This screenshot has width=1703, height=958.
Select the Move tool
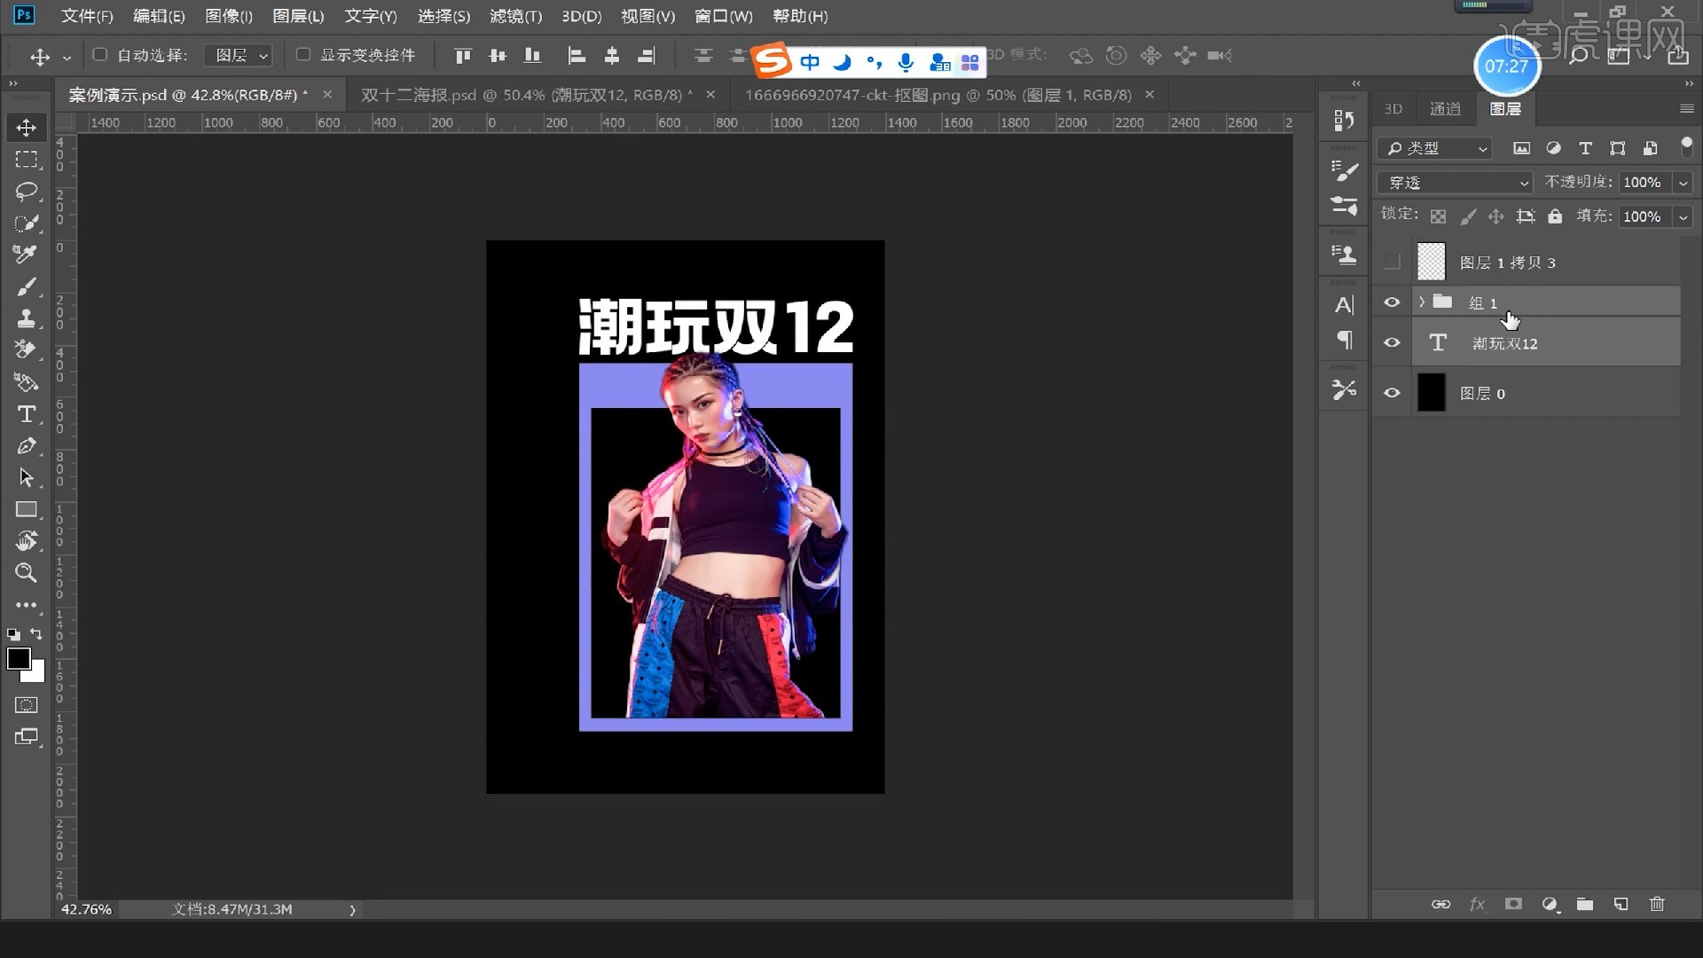26,128
